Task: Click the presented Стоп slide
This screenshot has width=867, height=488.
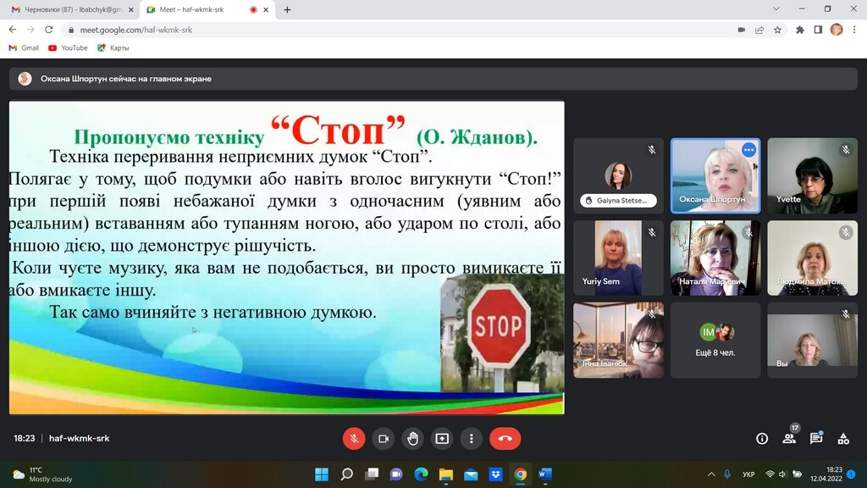Action: [x=286, y=258]
